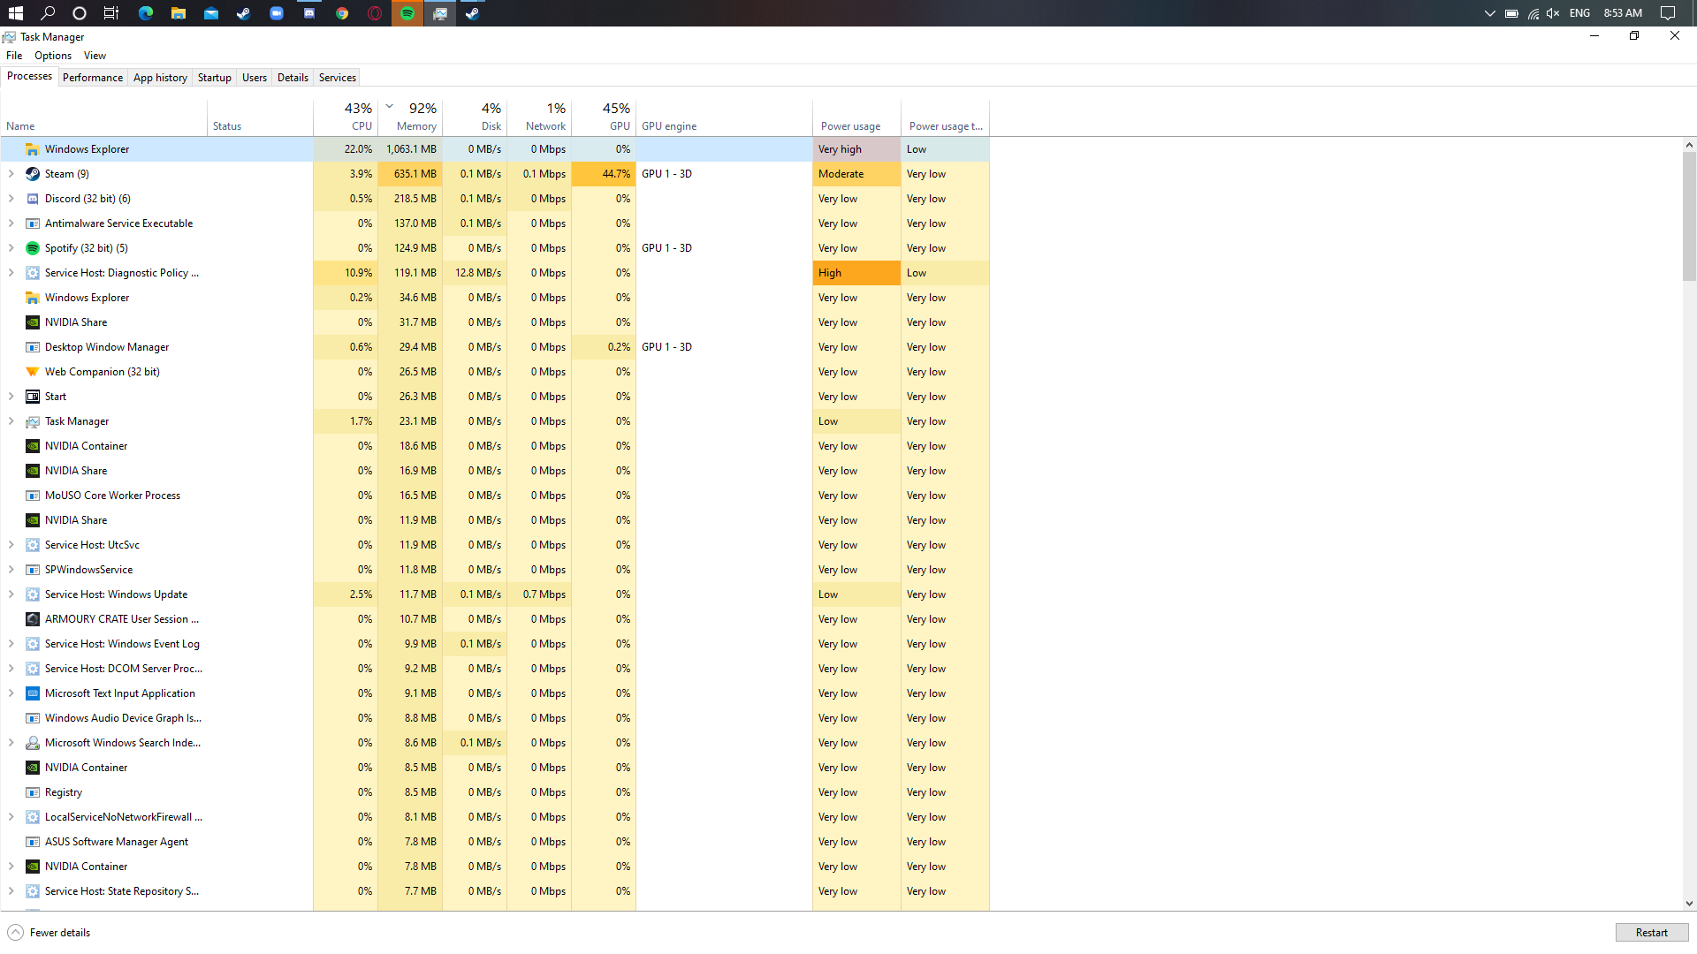Sort processes by the CPU column
This screenshot has height=954, width=1697.
tap(346, 117)
